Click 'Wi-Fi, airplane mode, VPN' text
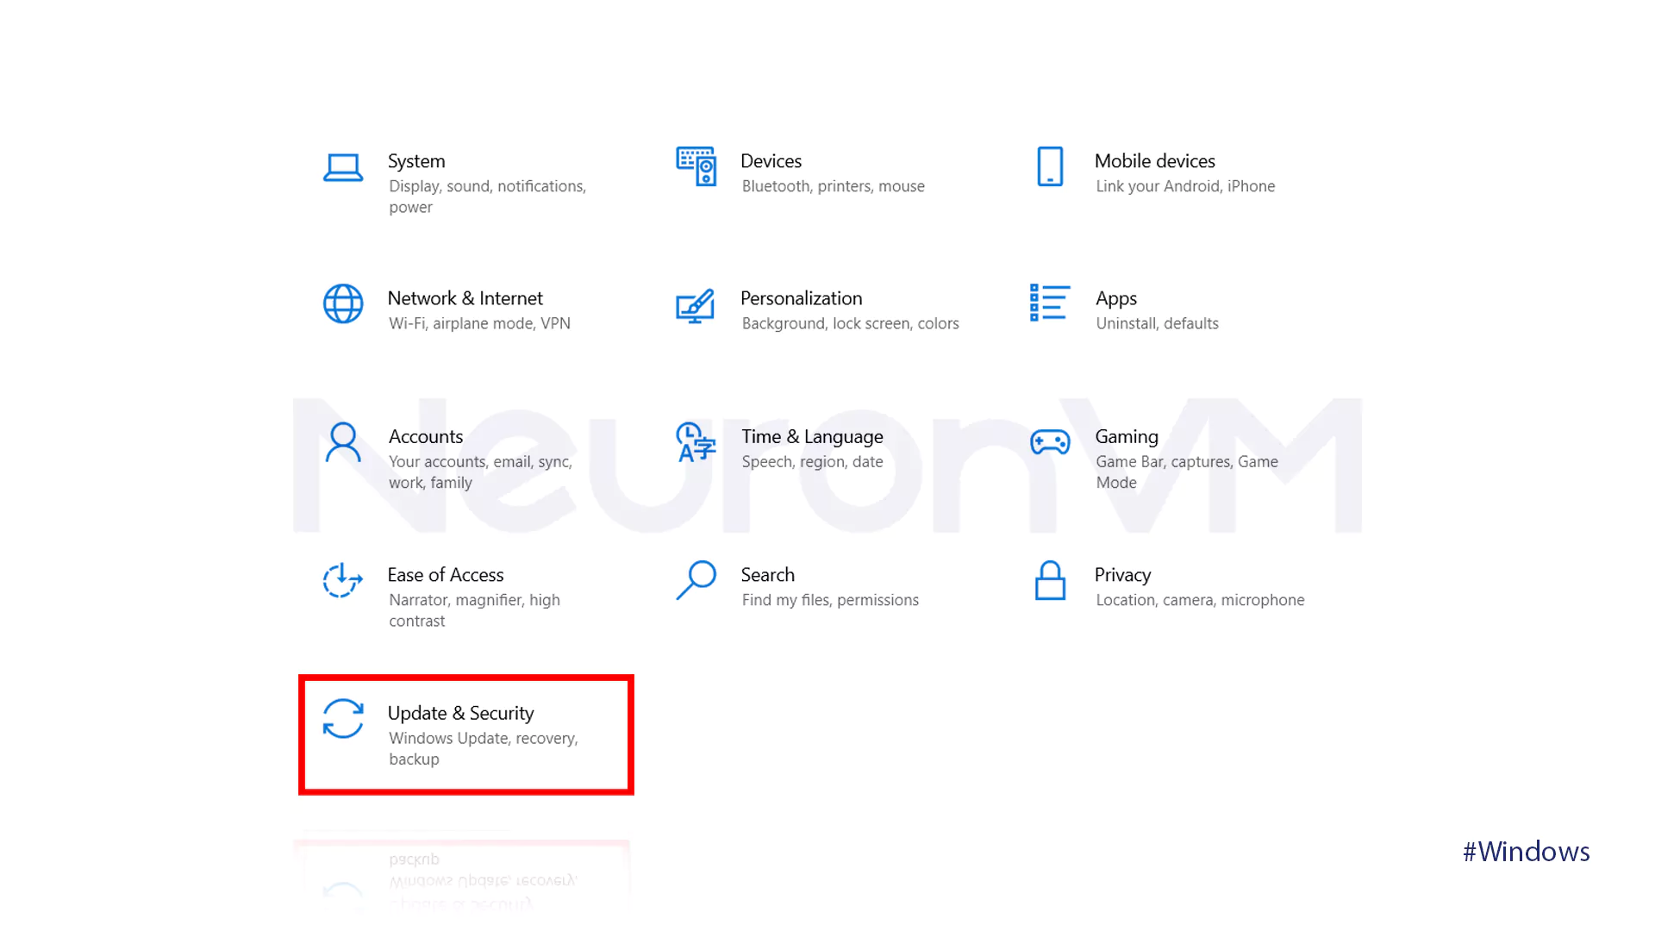 479,323
